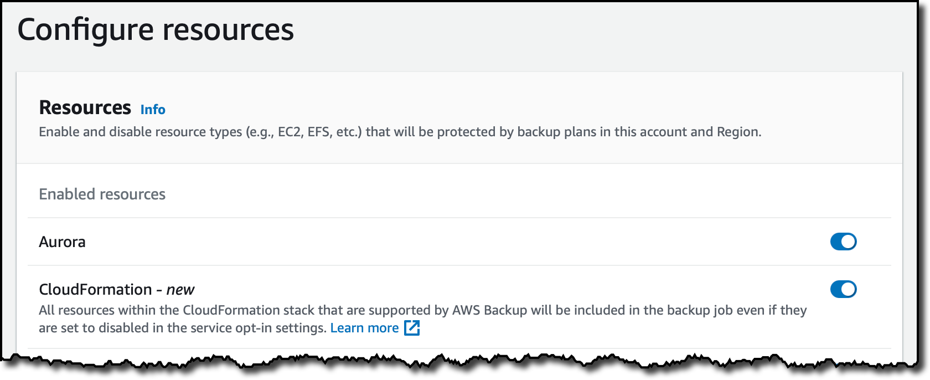
Task: Open the Info link next to Resources
Action: (x=153, y=110)
